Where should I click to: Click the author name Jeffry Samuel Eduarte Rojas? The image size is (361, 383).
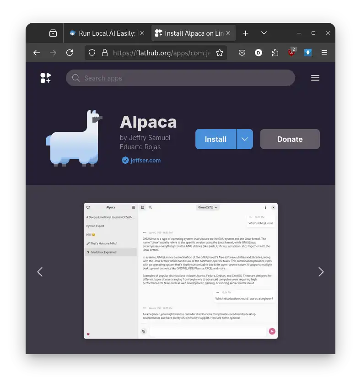(145, 142)
